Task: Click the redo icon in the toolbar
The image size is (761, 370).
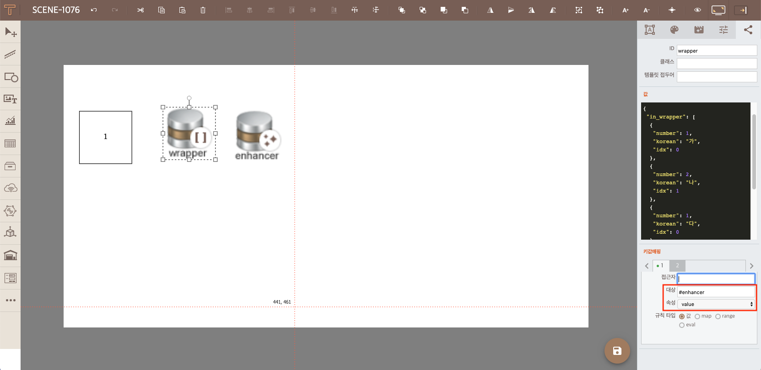Action: 115,10
